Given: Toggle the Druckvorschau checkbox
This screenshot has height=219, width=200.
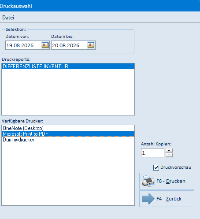Looking at the screenshot, I should [156, 167].
